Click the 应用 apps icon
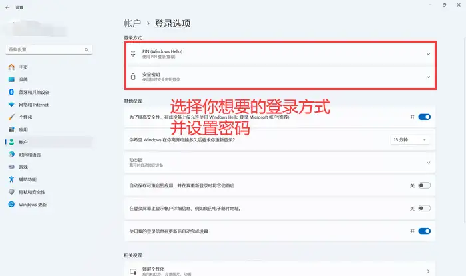The width and height of the screenshot is (466, 276). [11, 129]
